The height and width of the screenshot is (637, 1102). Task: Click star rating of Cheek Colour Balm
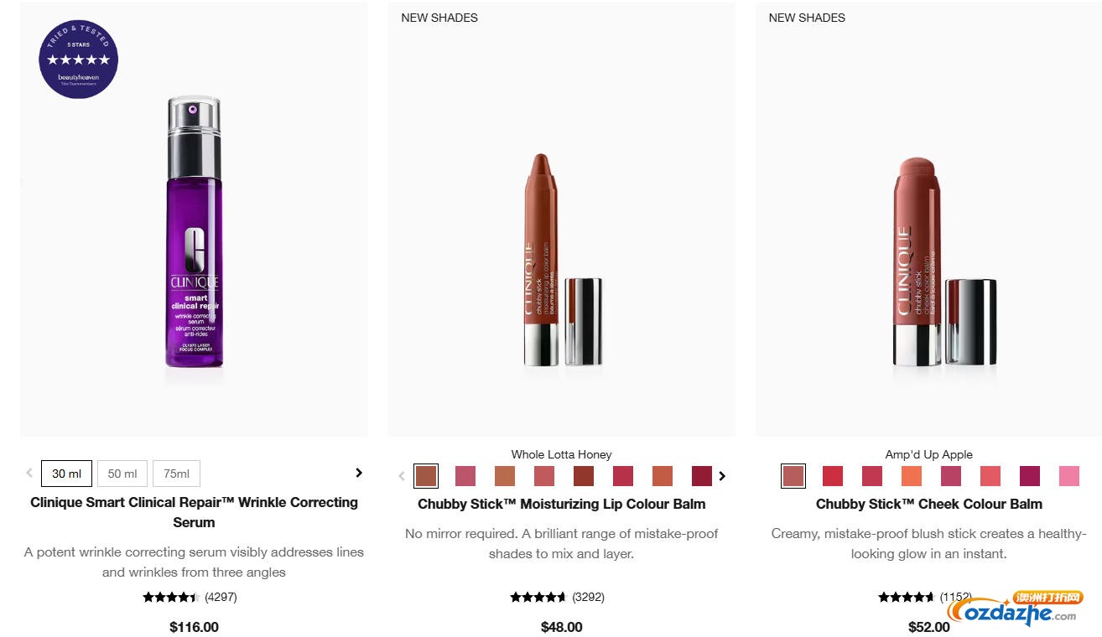pyautogui.click(x=906, y=598)
